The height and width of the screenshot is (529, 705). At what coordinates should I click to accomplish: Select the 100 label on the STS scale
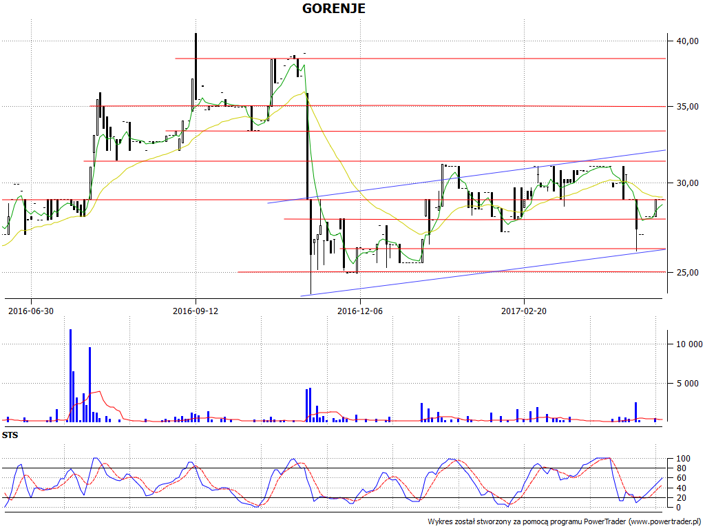click(684, 459)
